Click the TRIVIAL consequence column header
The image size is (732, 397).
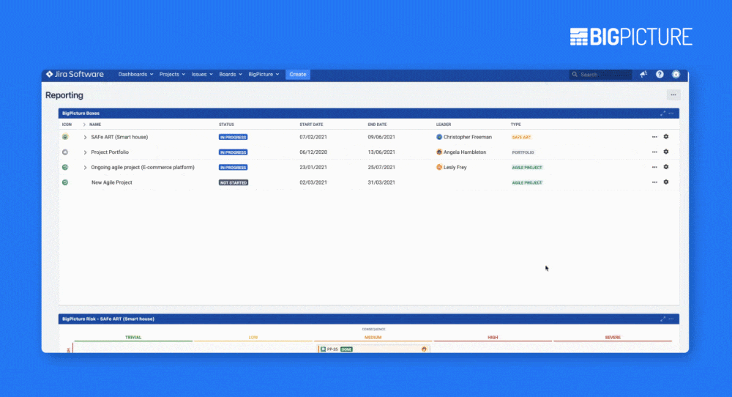click(133, 337)
